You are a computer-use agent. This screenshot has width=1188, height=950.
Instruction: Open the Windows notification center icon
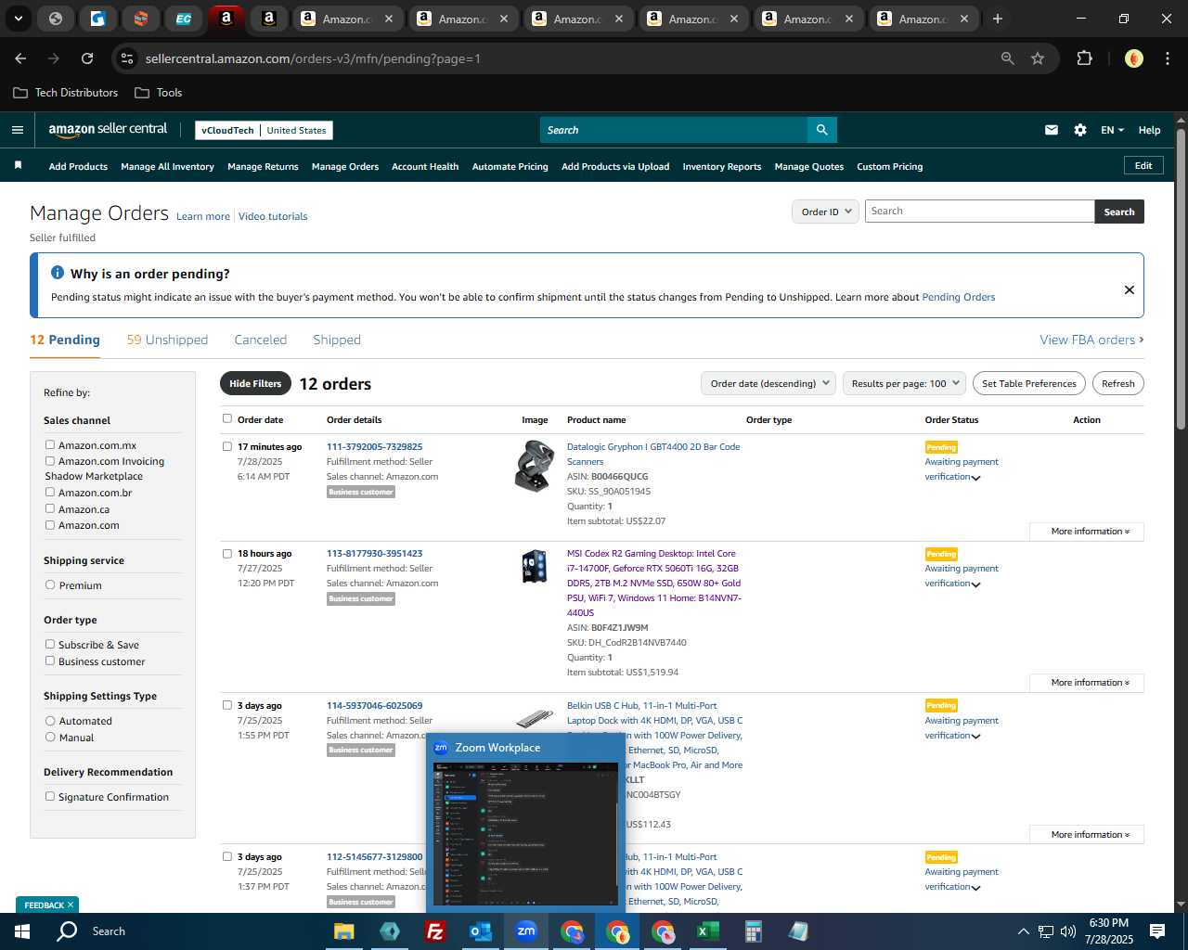pos(1157,931)
